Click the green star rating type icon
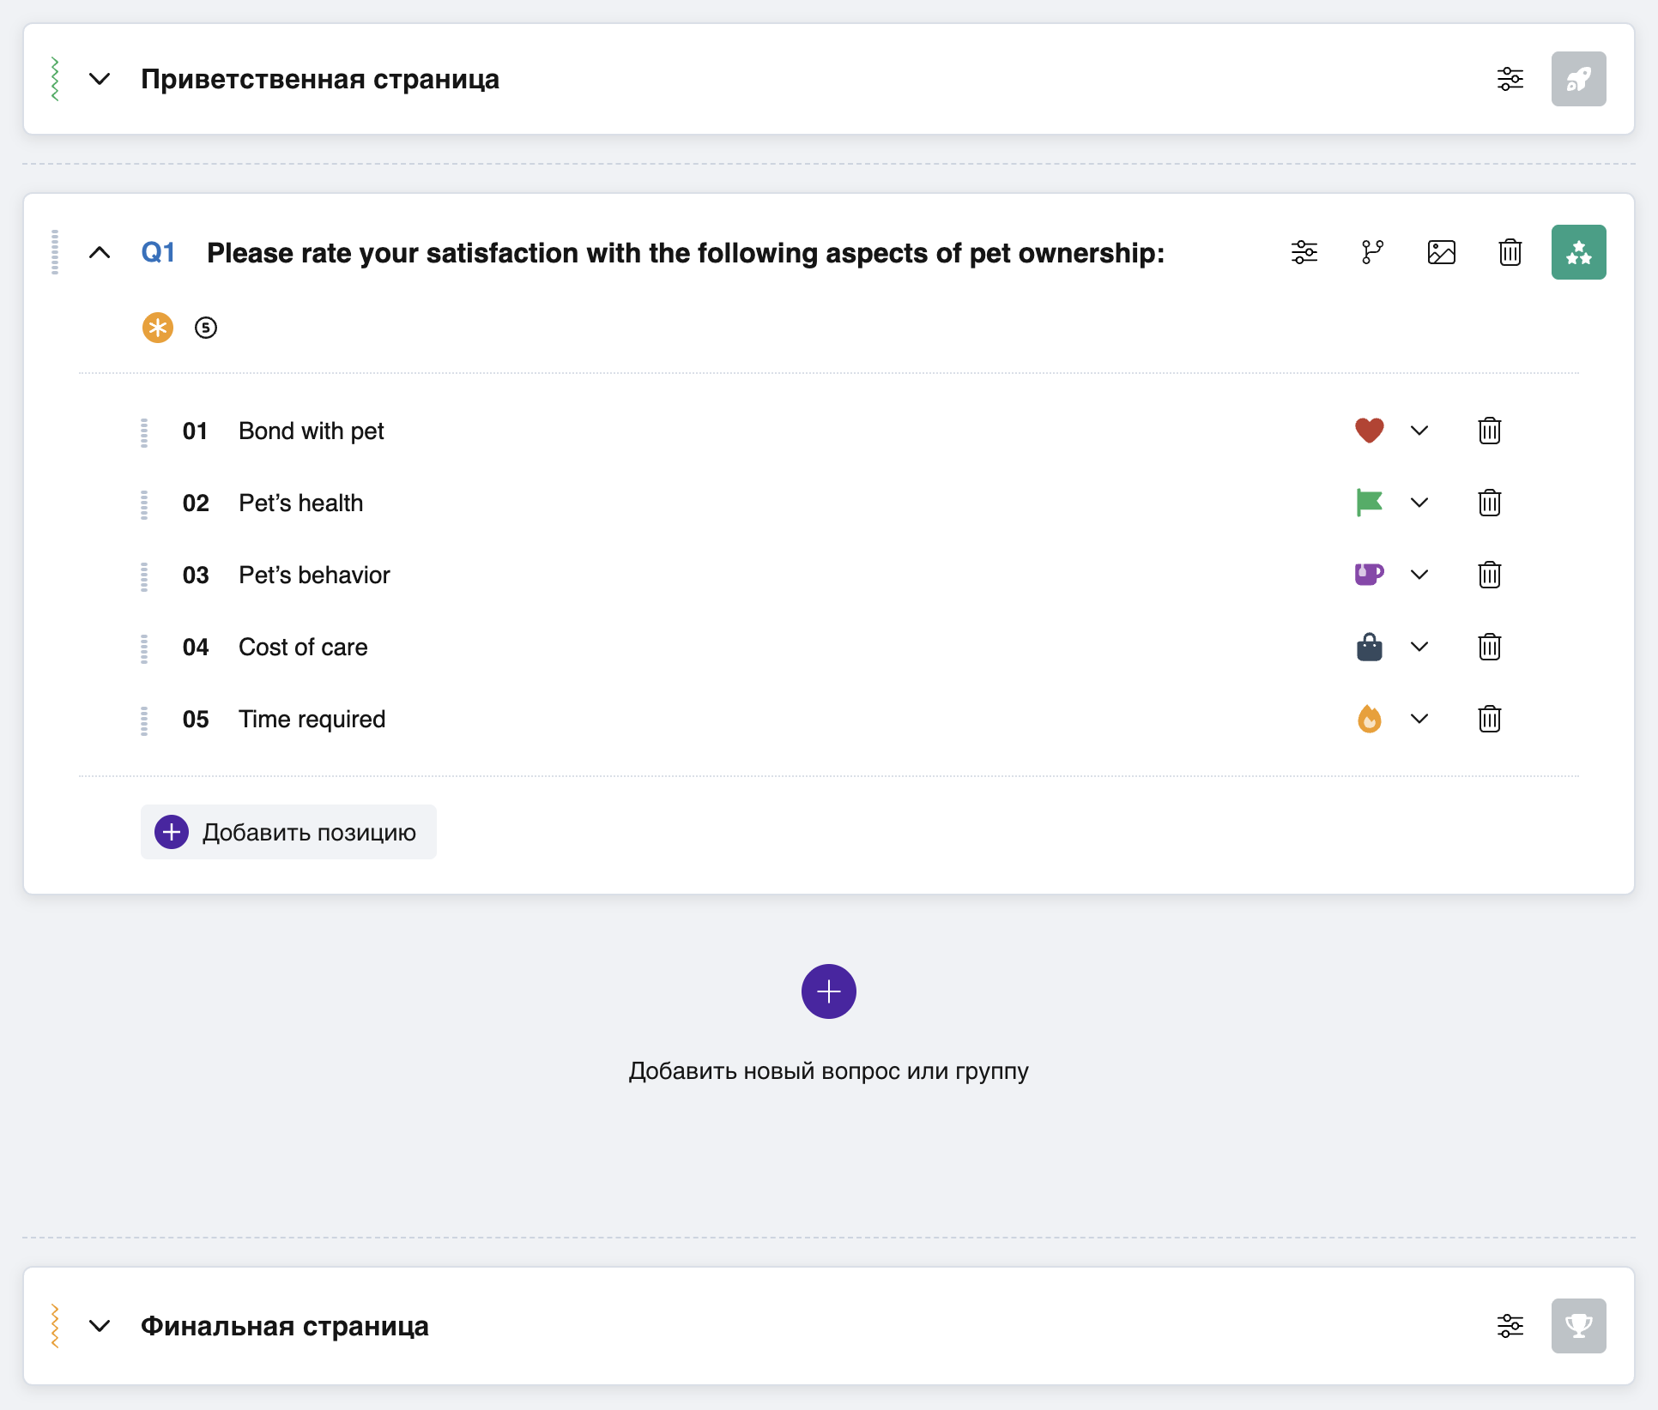1658x1410 pixels. [1579, 252]
